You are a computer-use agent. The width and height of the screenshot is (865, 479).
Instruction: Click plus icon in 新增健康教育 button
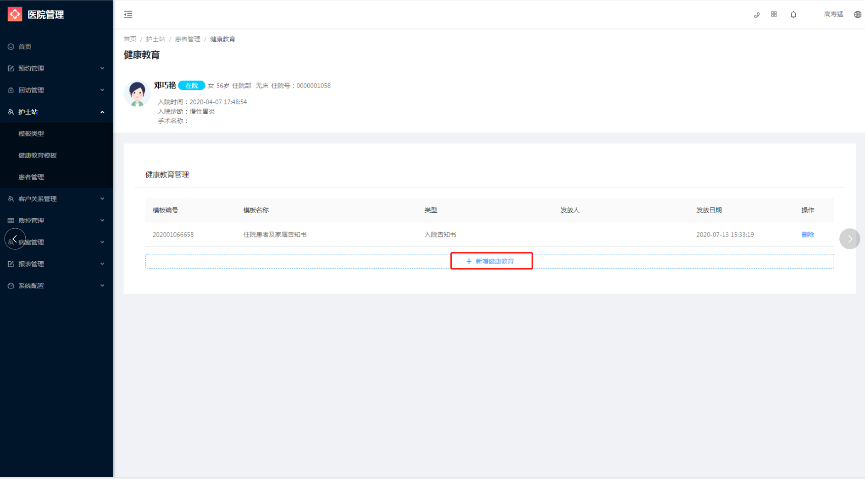pyautogui.click(x=469, y=261)
